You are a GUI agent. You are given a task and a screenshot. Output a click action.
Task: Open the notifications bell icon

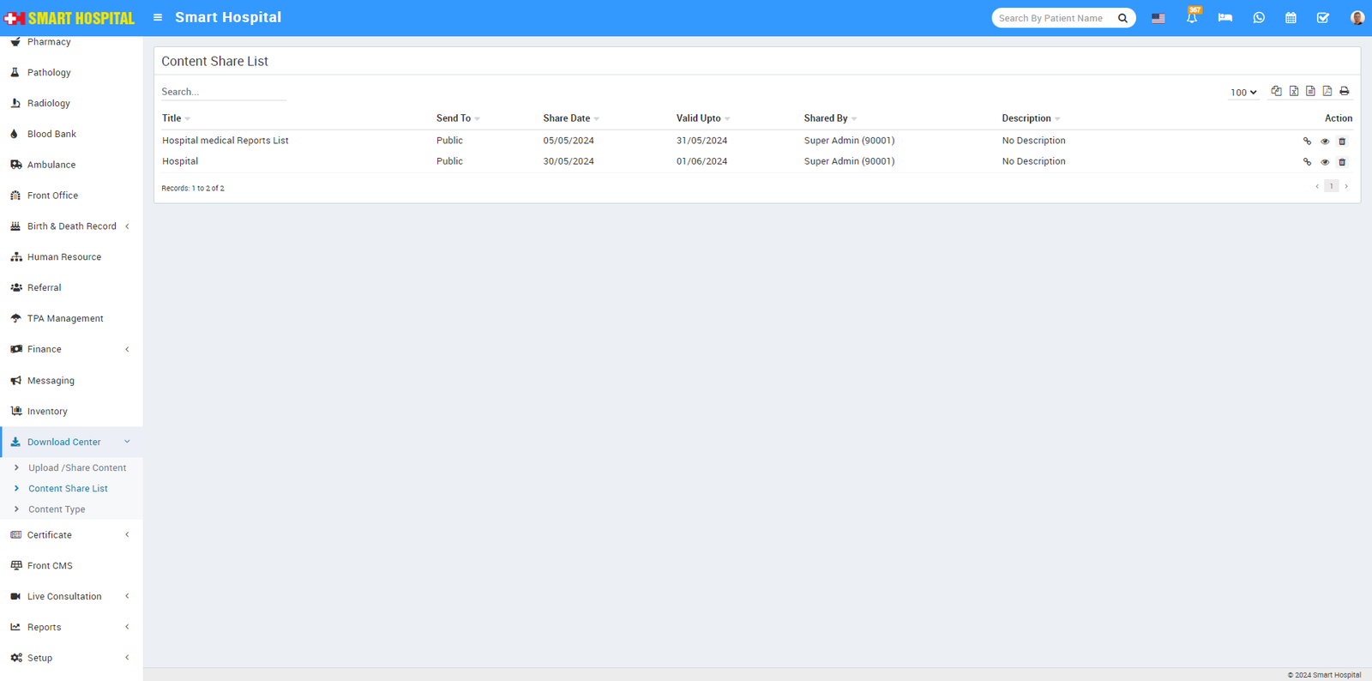coord(1191,18)
